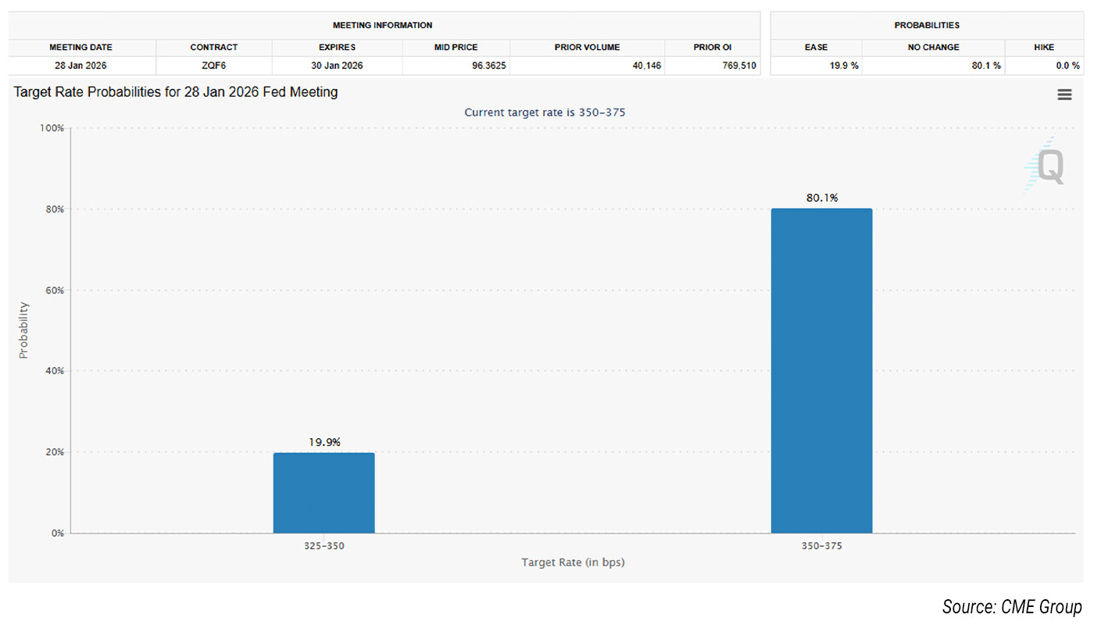Click the MID PRICE column header
Screen dimensions: 1094x632
point(456,48)
